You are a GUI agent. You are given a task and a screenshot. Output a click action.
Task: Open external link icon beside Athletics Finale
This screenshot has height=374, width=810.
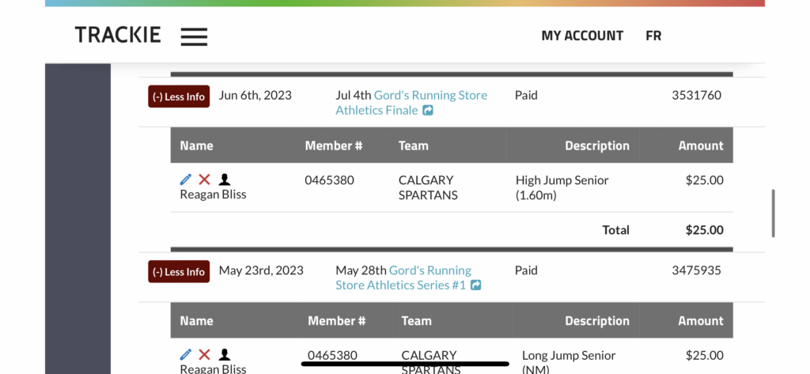pyautogui.click(x=428, y=110)
